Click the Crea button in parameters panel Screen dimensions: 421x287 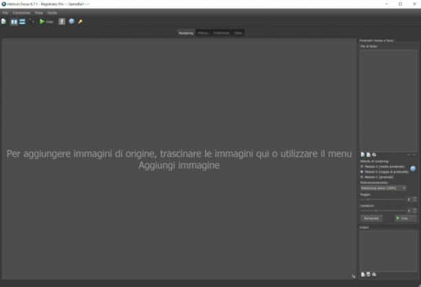pos(405,218)
